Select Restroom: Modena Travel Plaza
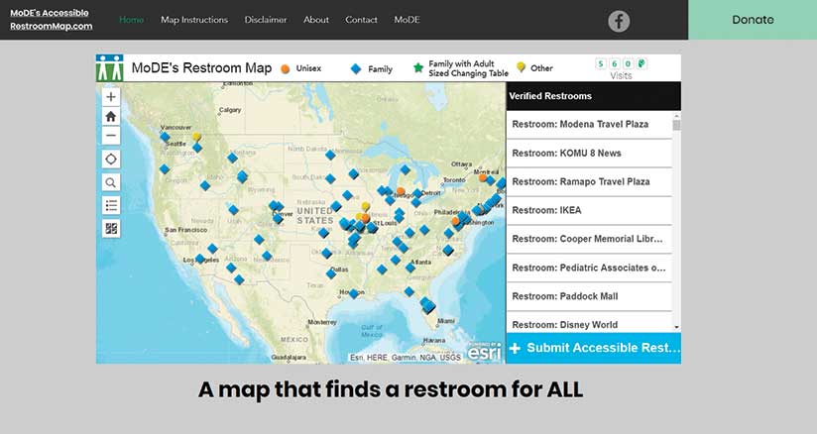The width and height of the screenshot is (817, 434). pos(589,125)
